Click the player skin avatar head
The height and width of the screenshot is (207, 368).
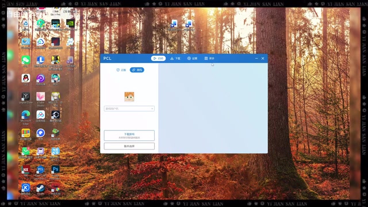[x=129, y=97]
